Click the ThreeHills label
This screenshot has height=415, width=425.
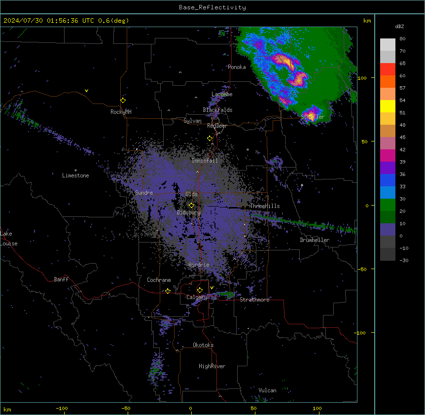coord(265,206)
